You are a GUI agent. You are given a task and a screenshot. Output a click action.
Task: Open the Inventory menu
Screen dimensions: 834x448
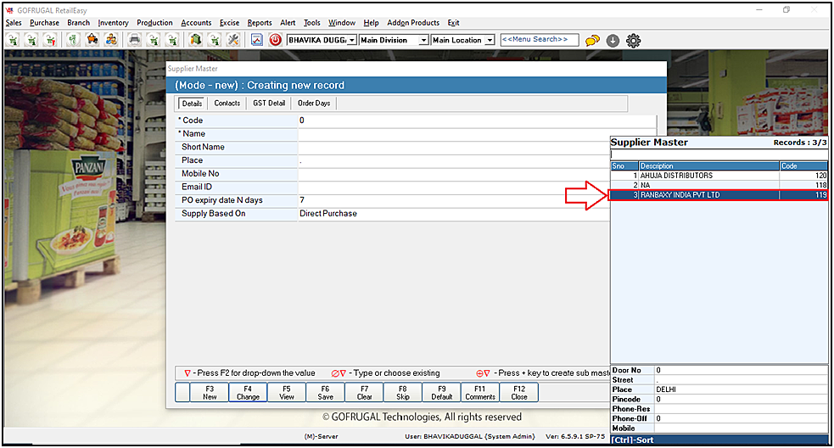pyautogui.click(x=113, y=23)
